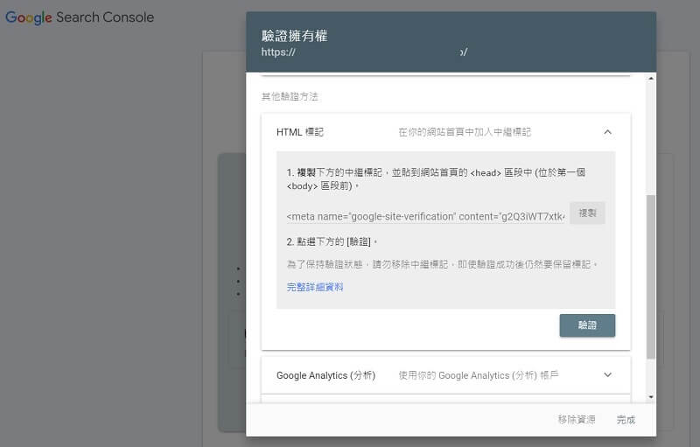Image resolution: width=700 pixels, height=447 pixels.
Task: Click step text 2. 點選下方的 [驗證]
Action: [332, 241]
